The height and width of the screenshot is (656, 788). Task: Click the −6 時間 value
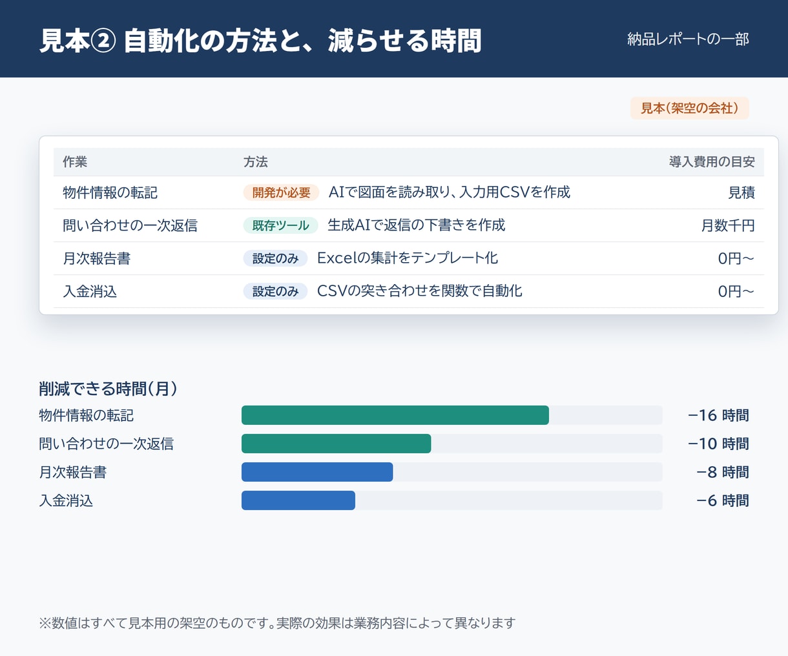coord(722,500)
